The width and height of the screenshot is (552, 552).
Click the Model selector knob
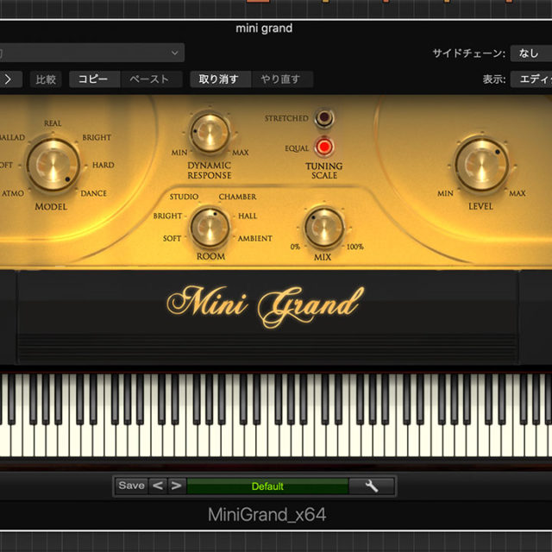click(x=53, y=165)
